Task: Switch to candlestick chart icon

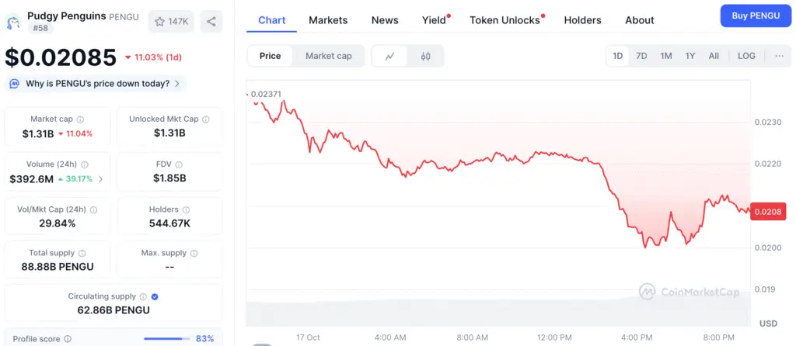Action: coord(425,56)
